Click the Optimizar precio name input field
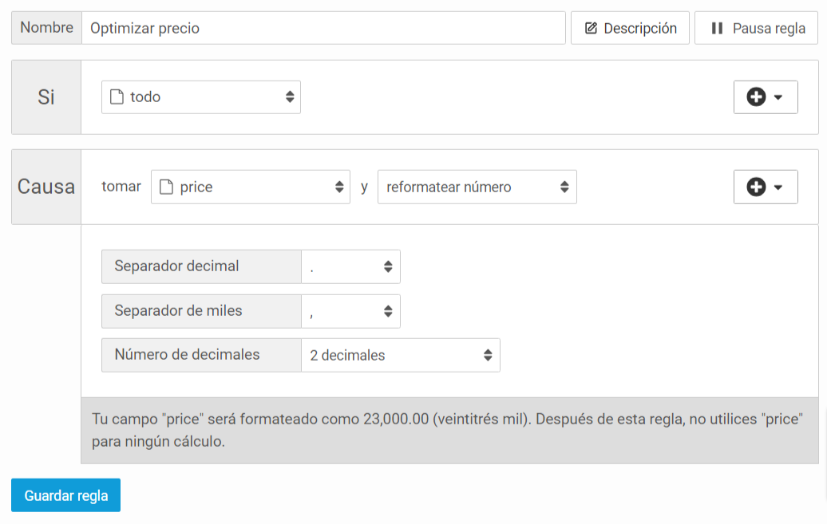 323,28
